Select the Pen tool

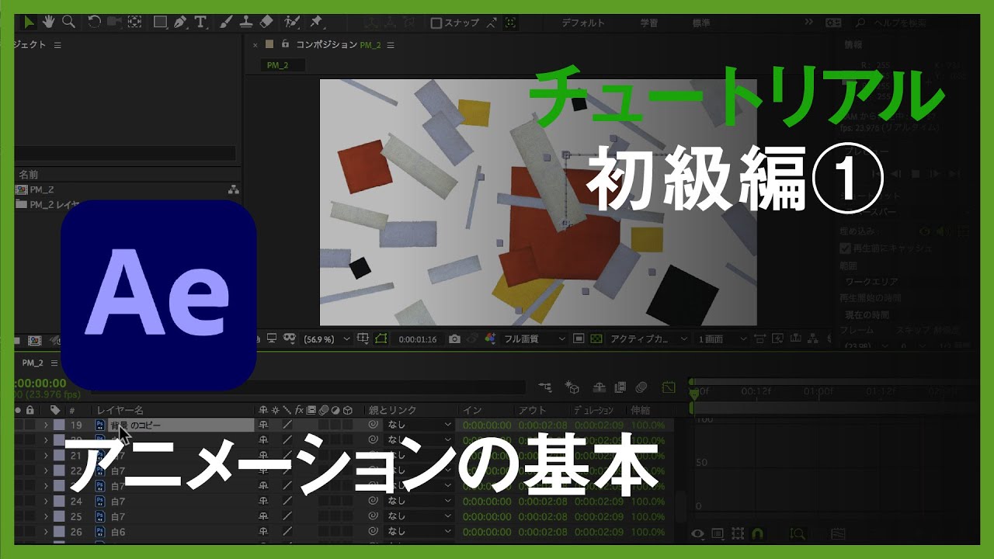click(181, 22)
